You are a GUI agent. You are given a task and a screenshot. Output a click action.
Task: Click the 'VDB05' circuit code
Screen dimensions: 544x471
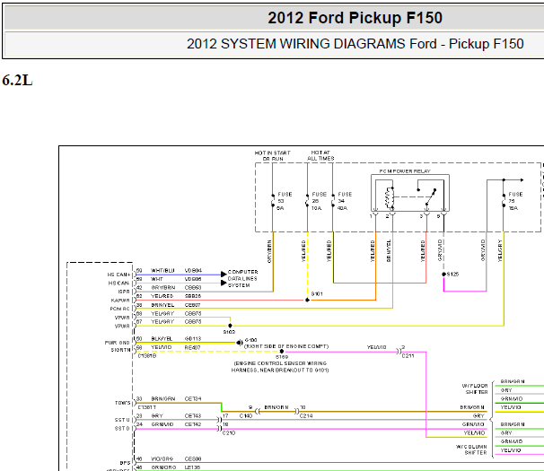click(x=193, y=279)
